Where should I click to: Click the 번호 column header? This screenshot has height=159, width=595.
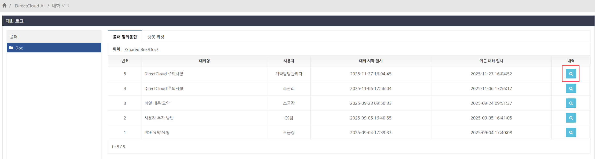[125, 61]
